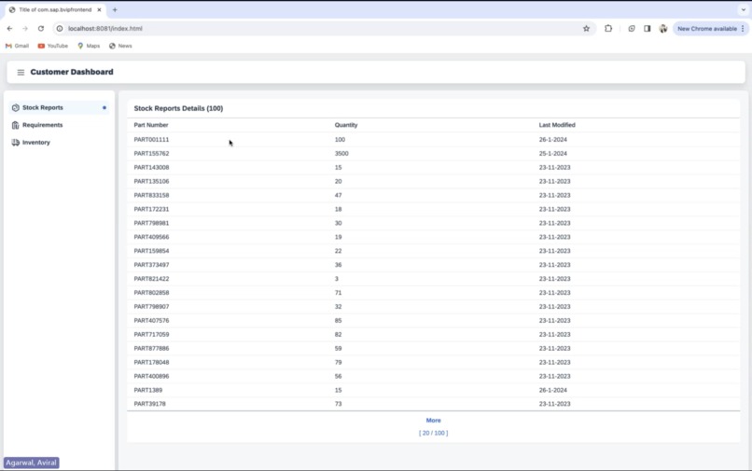The height and width of the screenshot is (471, 752).
Task: Open the Chrome profile avatar
Action: click(x=663, y=29)
